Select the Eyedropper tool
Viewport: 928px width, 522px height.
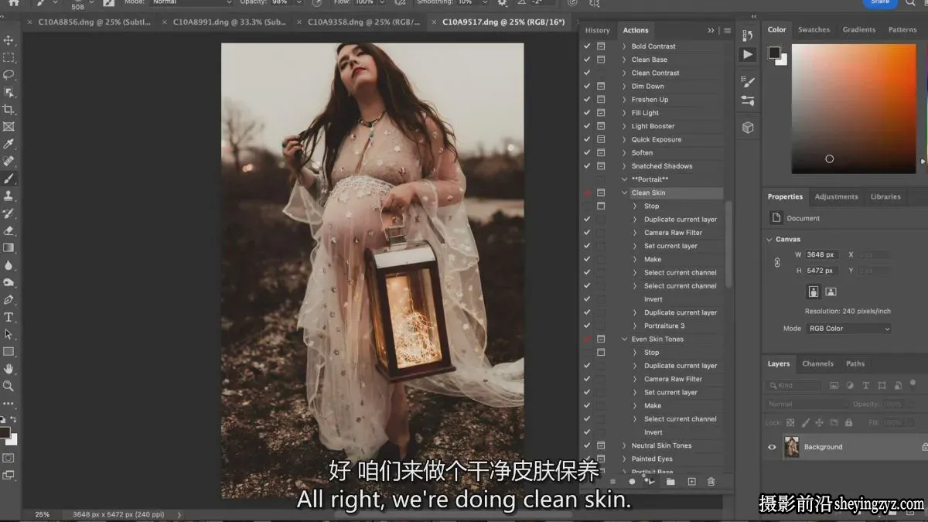point(9,144)
